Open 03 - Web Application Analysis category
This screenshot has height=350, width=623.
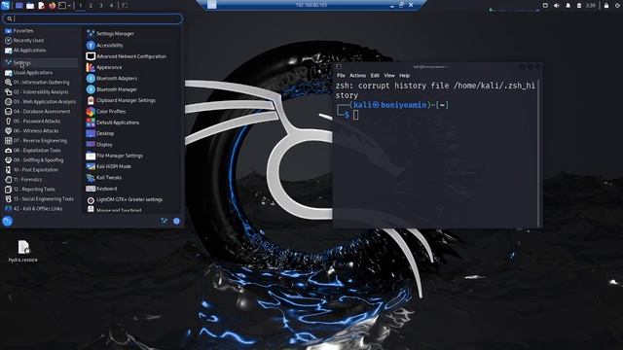(41, 101)
